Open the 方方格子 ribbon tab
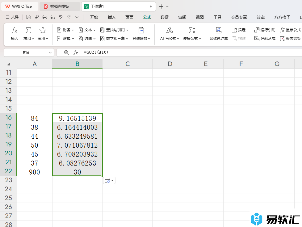This screenshot has height=227, width=302. coord(282,17)
